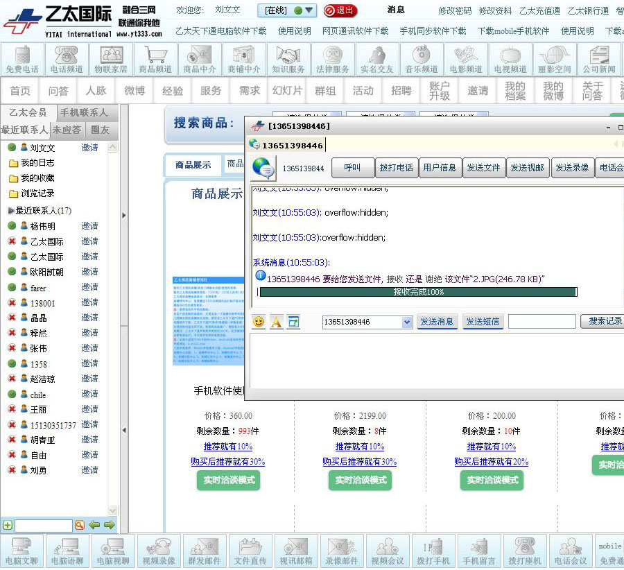Click the add contact plus icon
This screenshot has width=624, height=570.
[x=7, y=525]
